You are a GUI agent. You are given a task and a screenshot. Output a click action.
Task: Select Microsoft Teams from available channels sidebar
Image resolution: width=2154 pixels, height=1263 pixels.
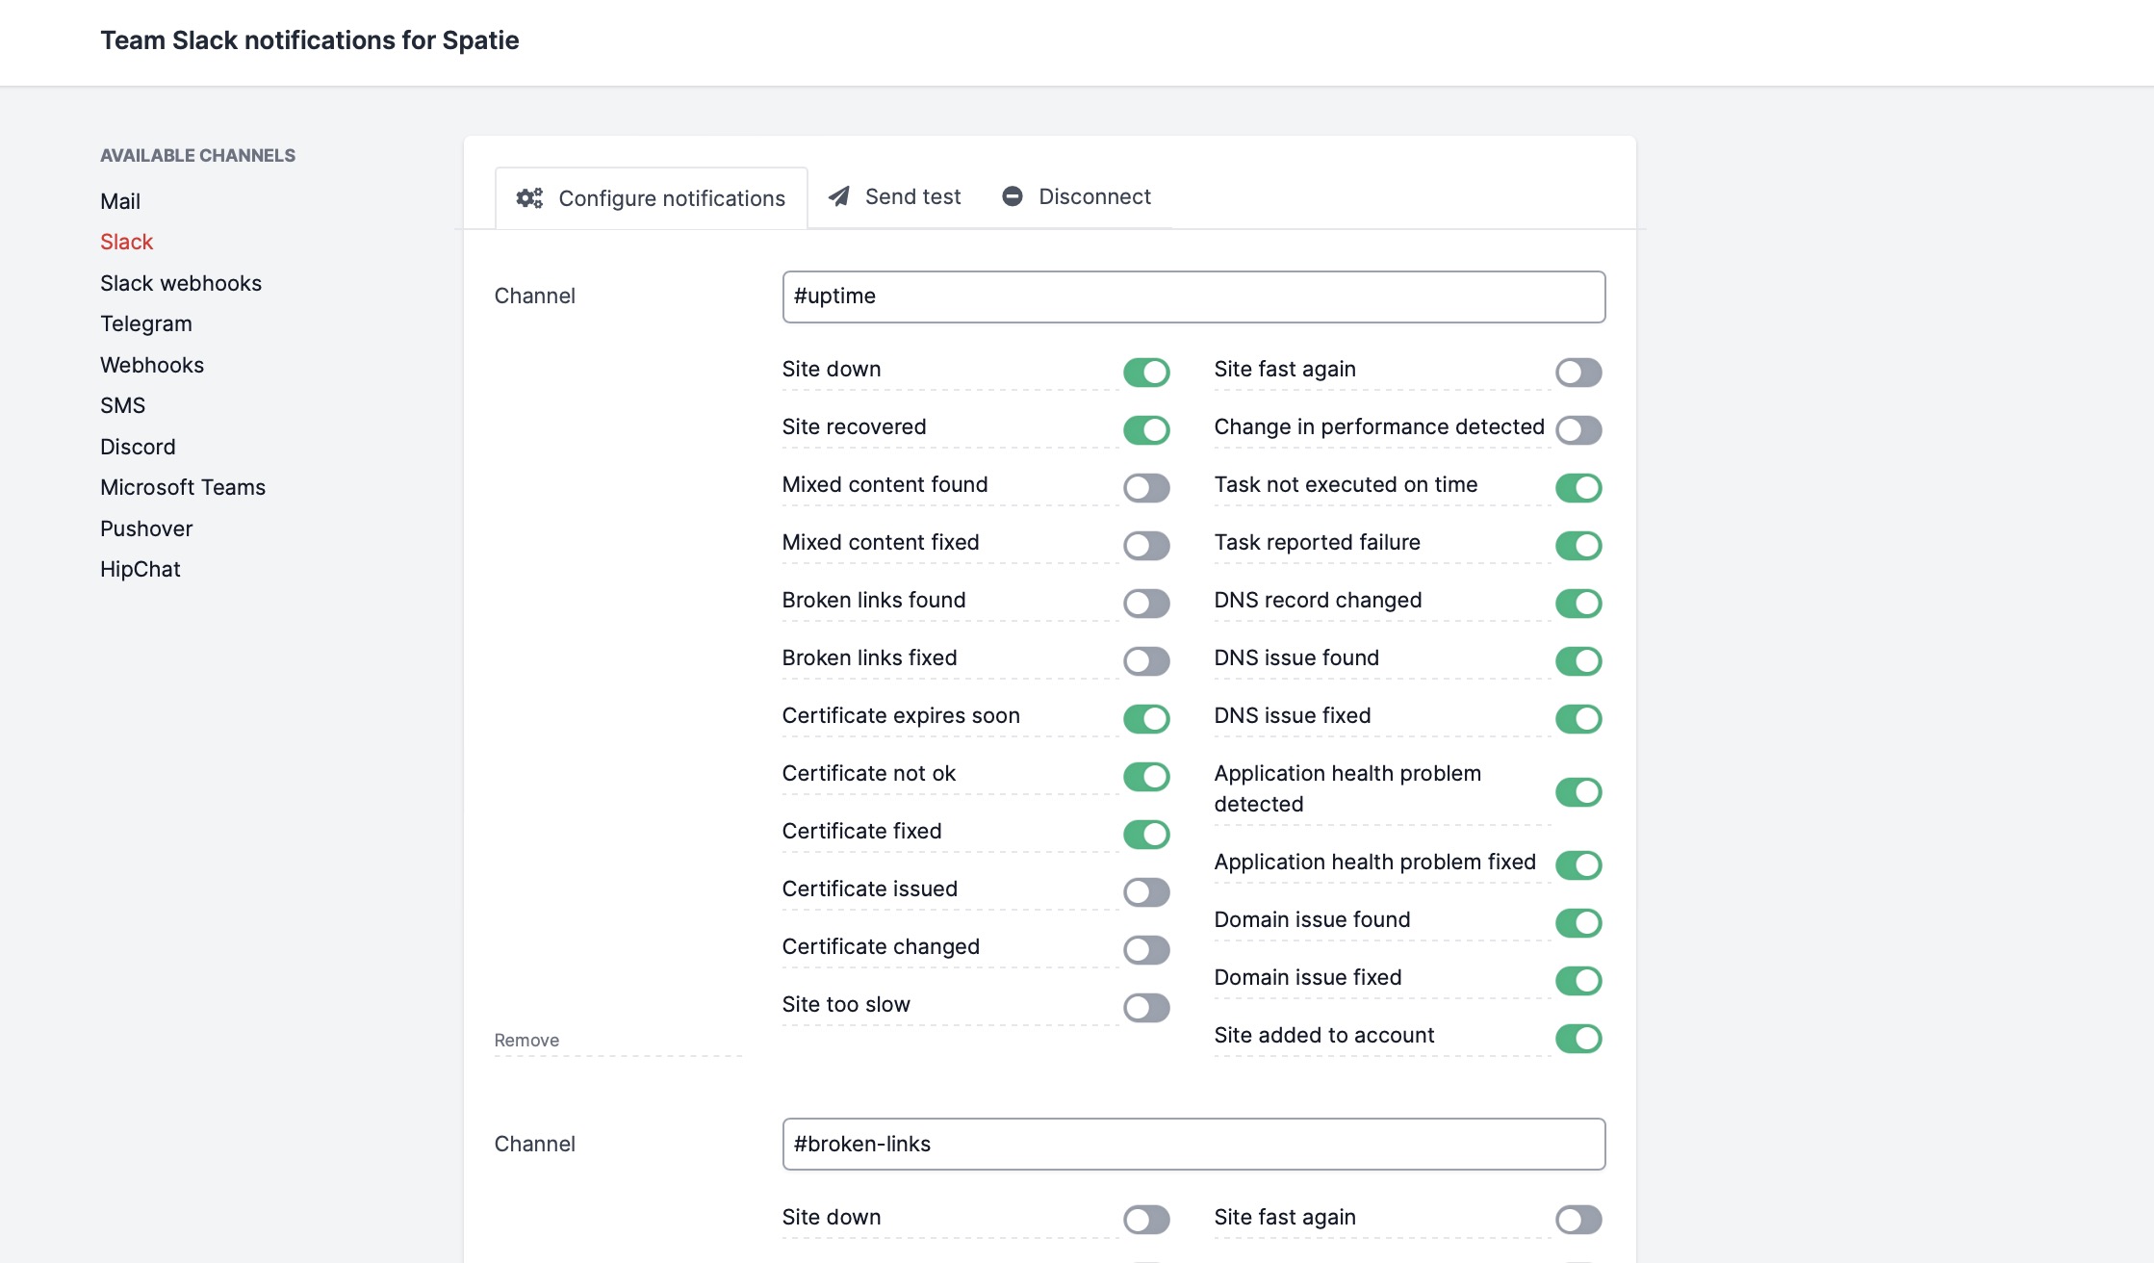click(x=182, y=485)
